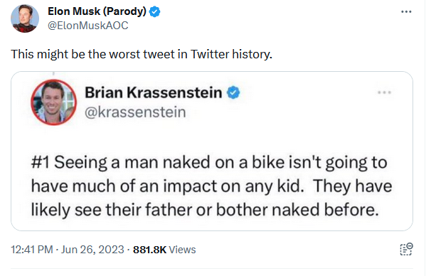The width and height of the screenshot is (431, 276).
Task: Visit the @ElonMuskAOC handle
Action: tap(88, 26)
